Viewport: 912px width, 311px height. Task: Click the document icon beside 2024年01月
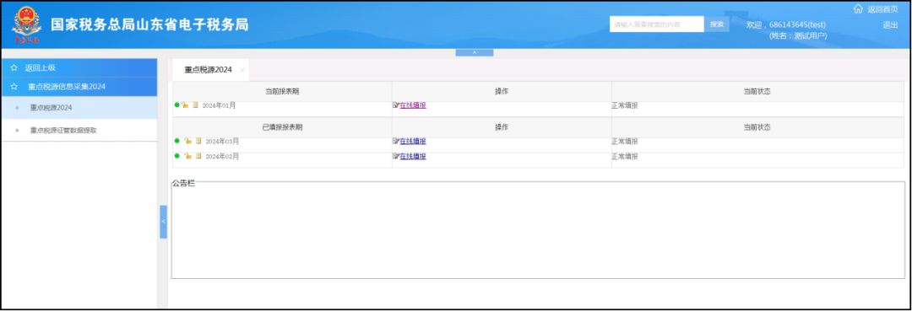click(195, 105)
